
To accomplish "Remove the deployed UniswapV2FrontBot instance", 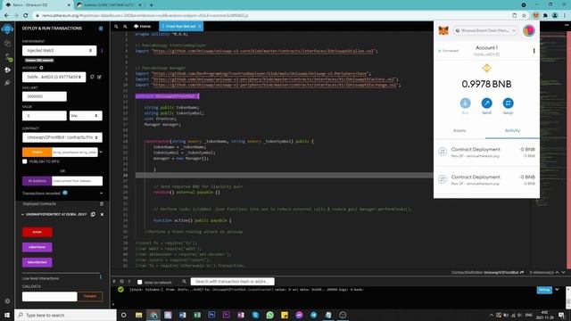I will point(102,214).
